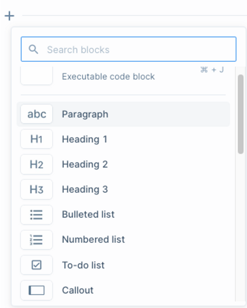247x308 pixels.
Task: Focus the Search blocks field
Action: point(129,49)
